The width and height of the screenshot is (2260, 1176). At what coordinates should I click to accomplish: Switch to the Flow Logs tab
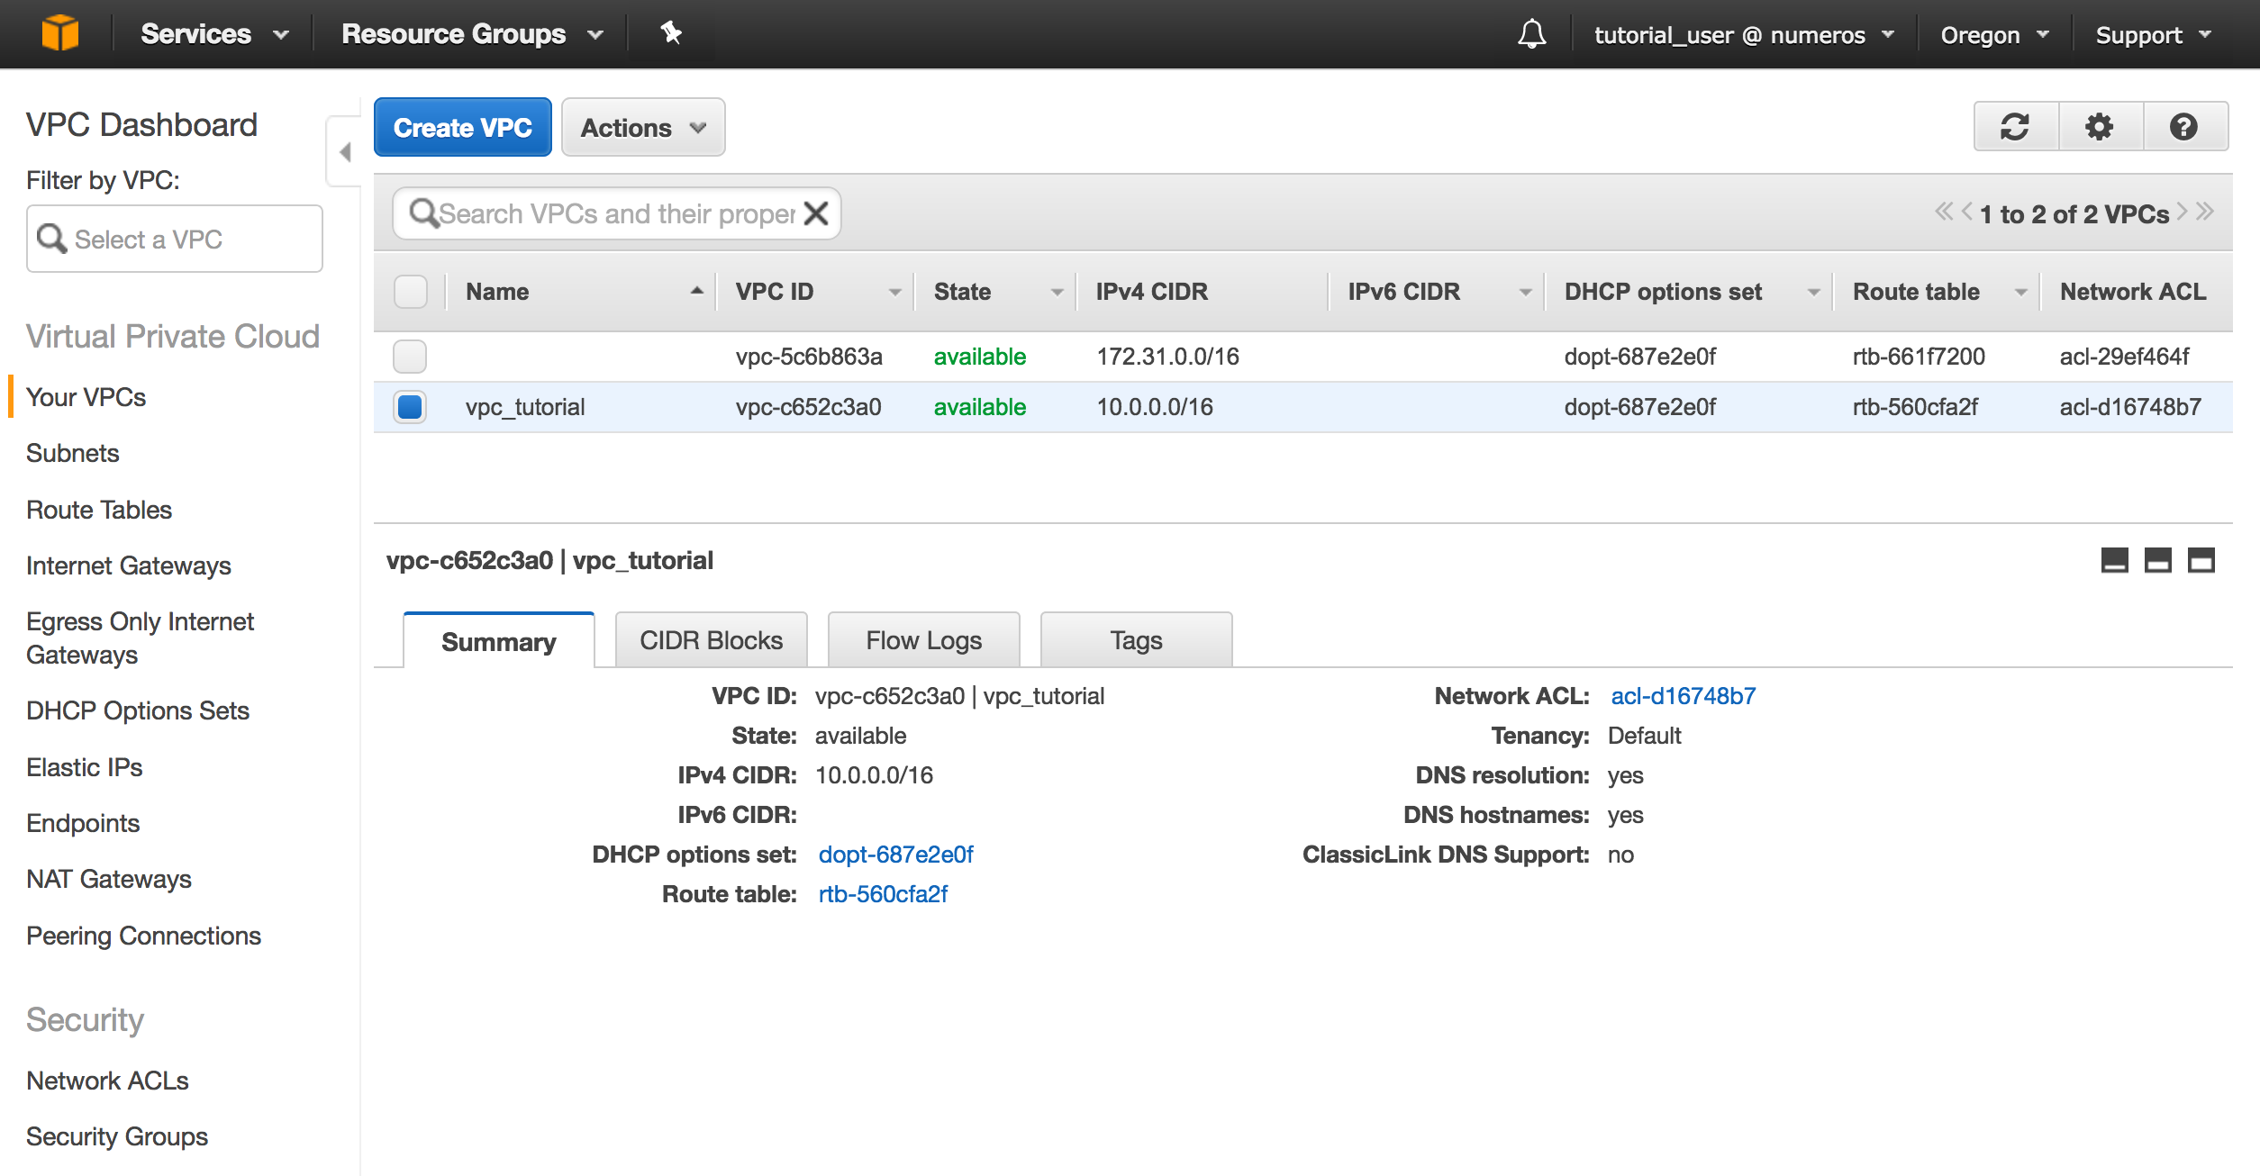(923, 640)
